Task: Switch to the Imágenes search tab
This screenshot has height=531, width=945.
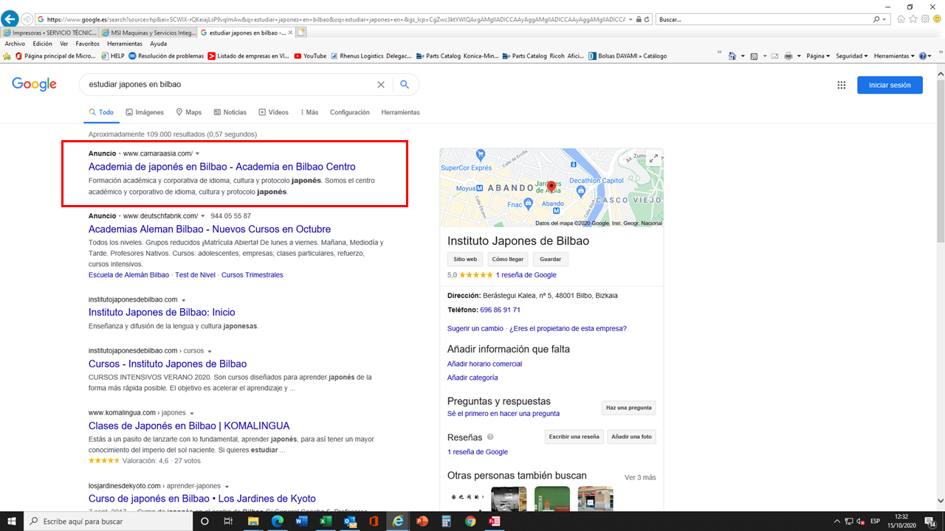Action: coord(145,112)
